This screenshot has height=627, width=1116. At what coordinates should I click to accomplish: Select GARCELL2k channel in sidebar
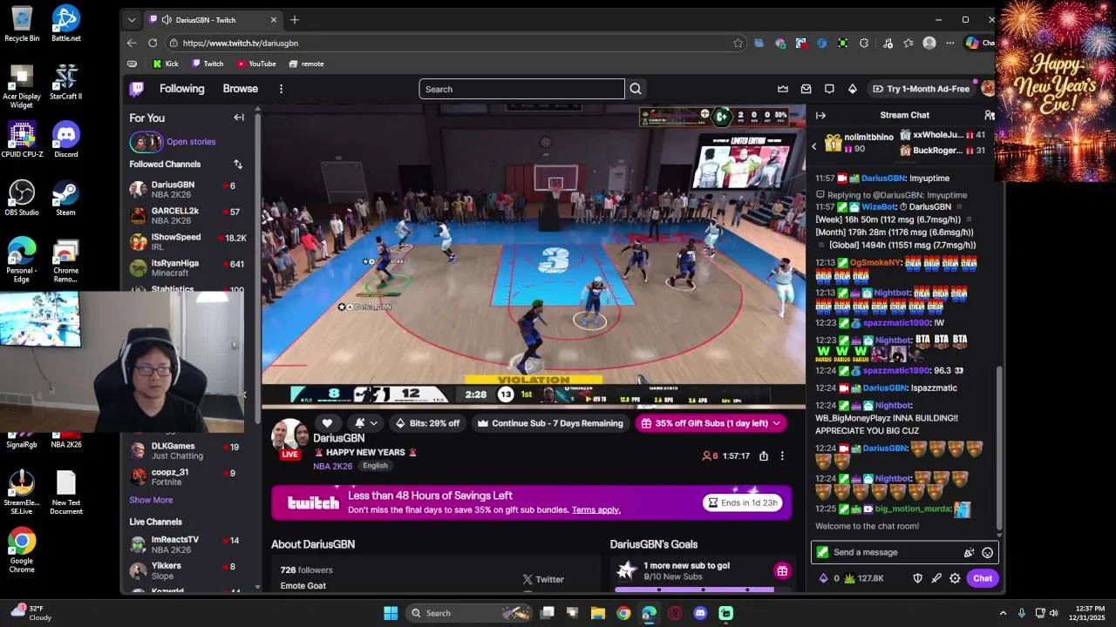[187, 215]
